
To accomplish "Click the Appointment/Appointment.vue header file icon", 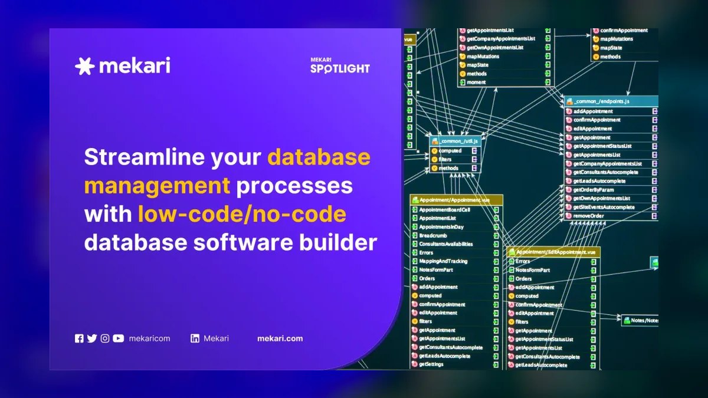I will tap(415, 200).
